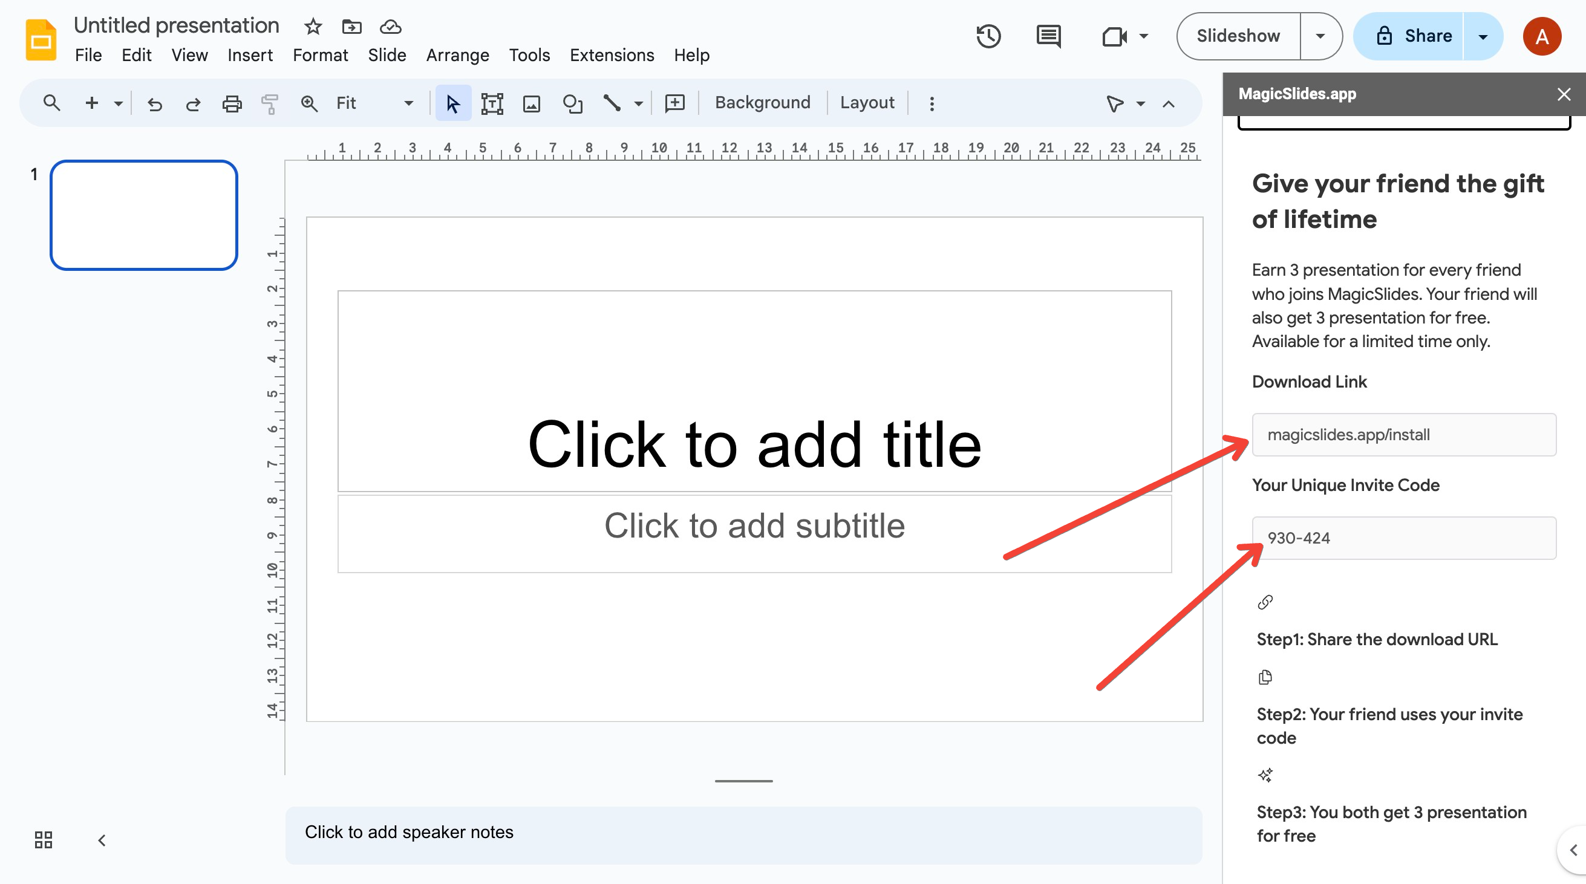Select the Shape tool icon

pos(572,103)
